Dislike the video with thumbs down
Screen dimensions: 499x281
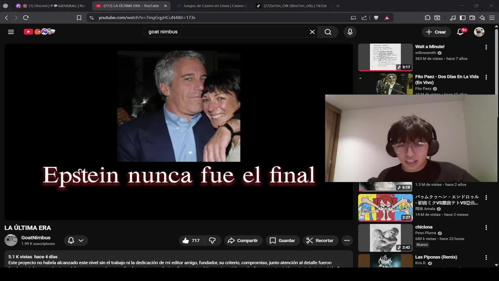click(212, 240)
